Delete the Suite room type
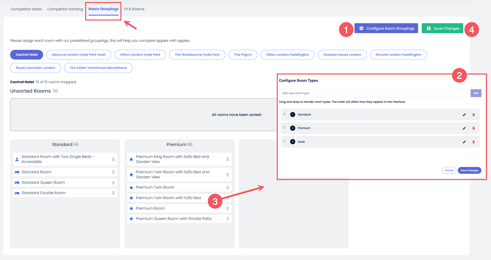This screenshot has width=491, height=260. [474, 142]
